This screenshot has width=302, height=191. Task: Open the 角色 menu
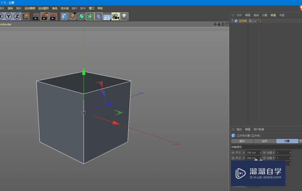coord(55,8)
